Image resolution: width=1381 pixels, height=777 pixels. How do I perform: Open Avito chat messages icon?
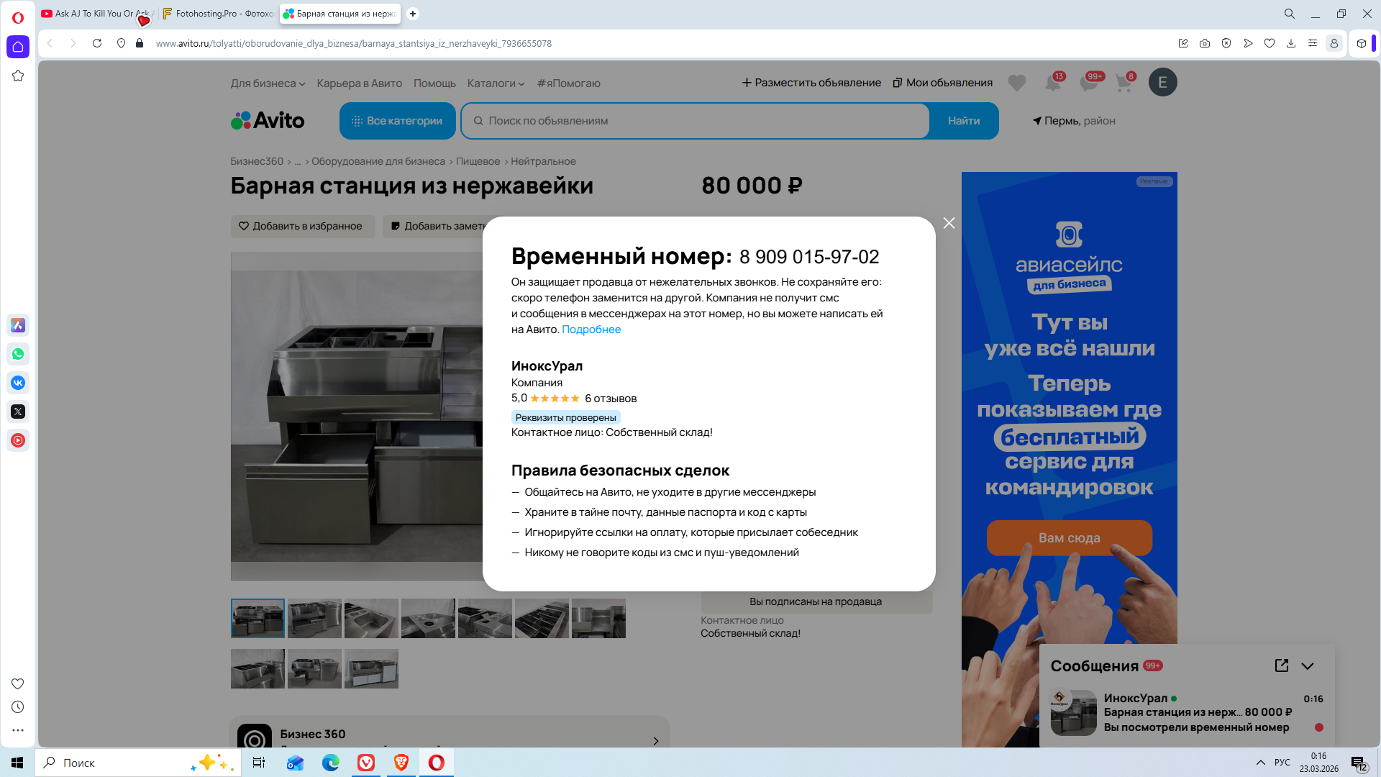tap(1088, 83)
